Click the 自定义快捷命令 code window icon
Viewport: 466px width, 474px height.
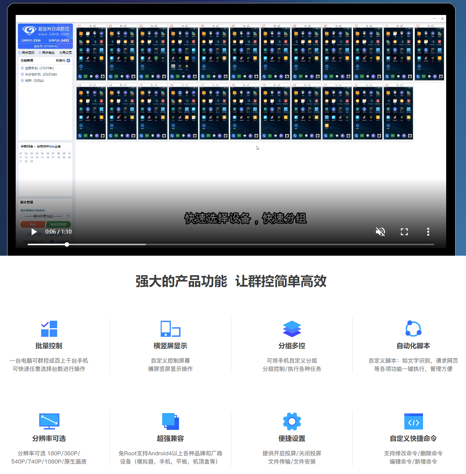tap(413, 421)
